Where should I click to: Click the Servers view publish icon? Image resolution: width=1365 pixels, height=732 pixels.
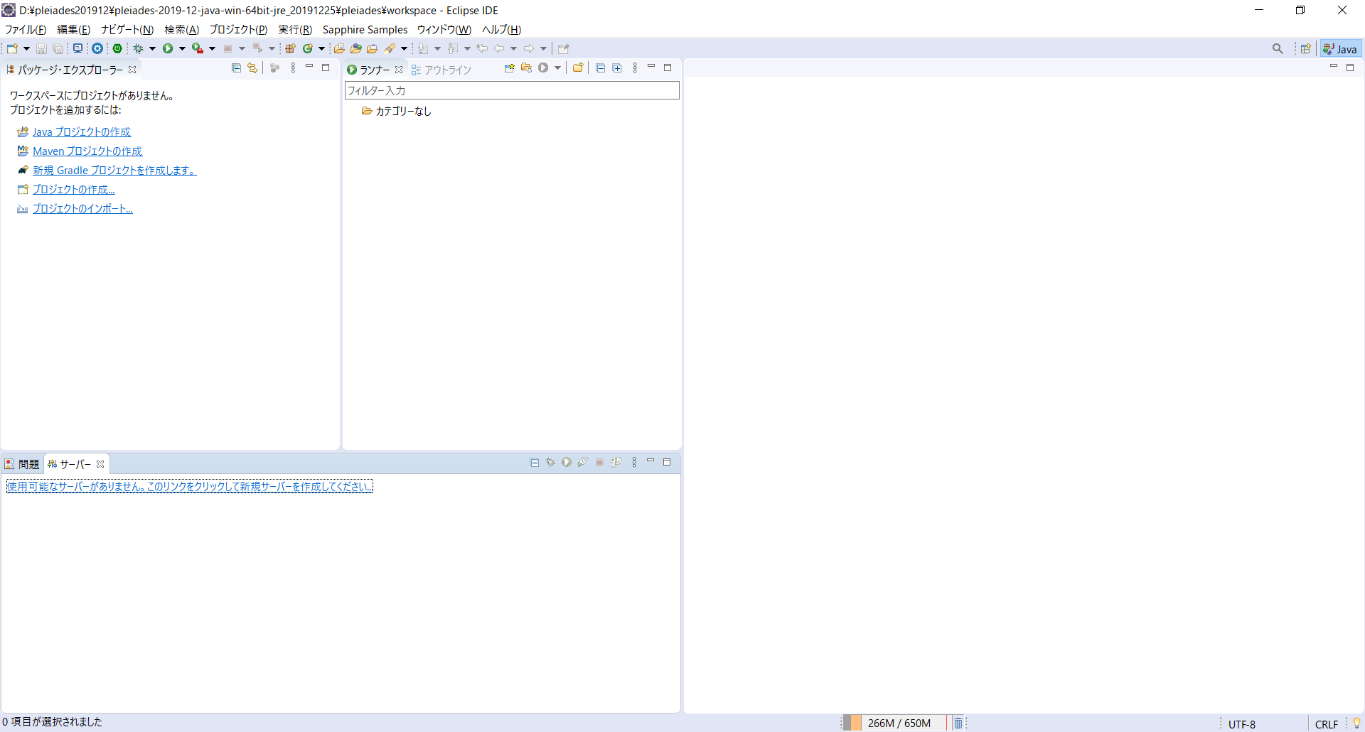[x=616, y=463]
